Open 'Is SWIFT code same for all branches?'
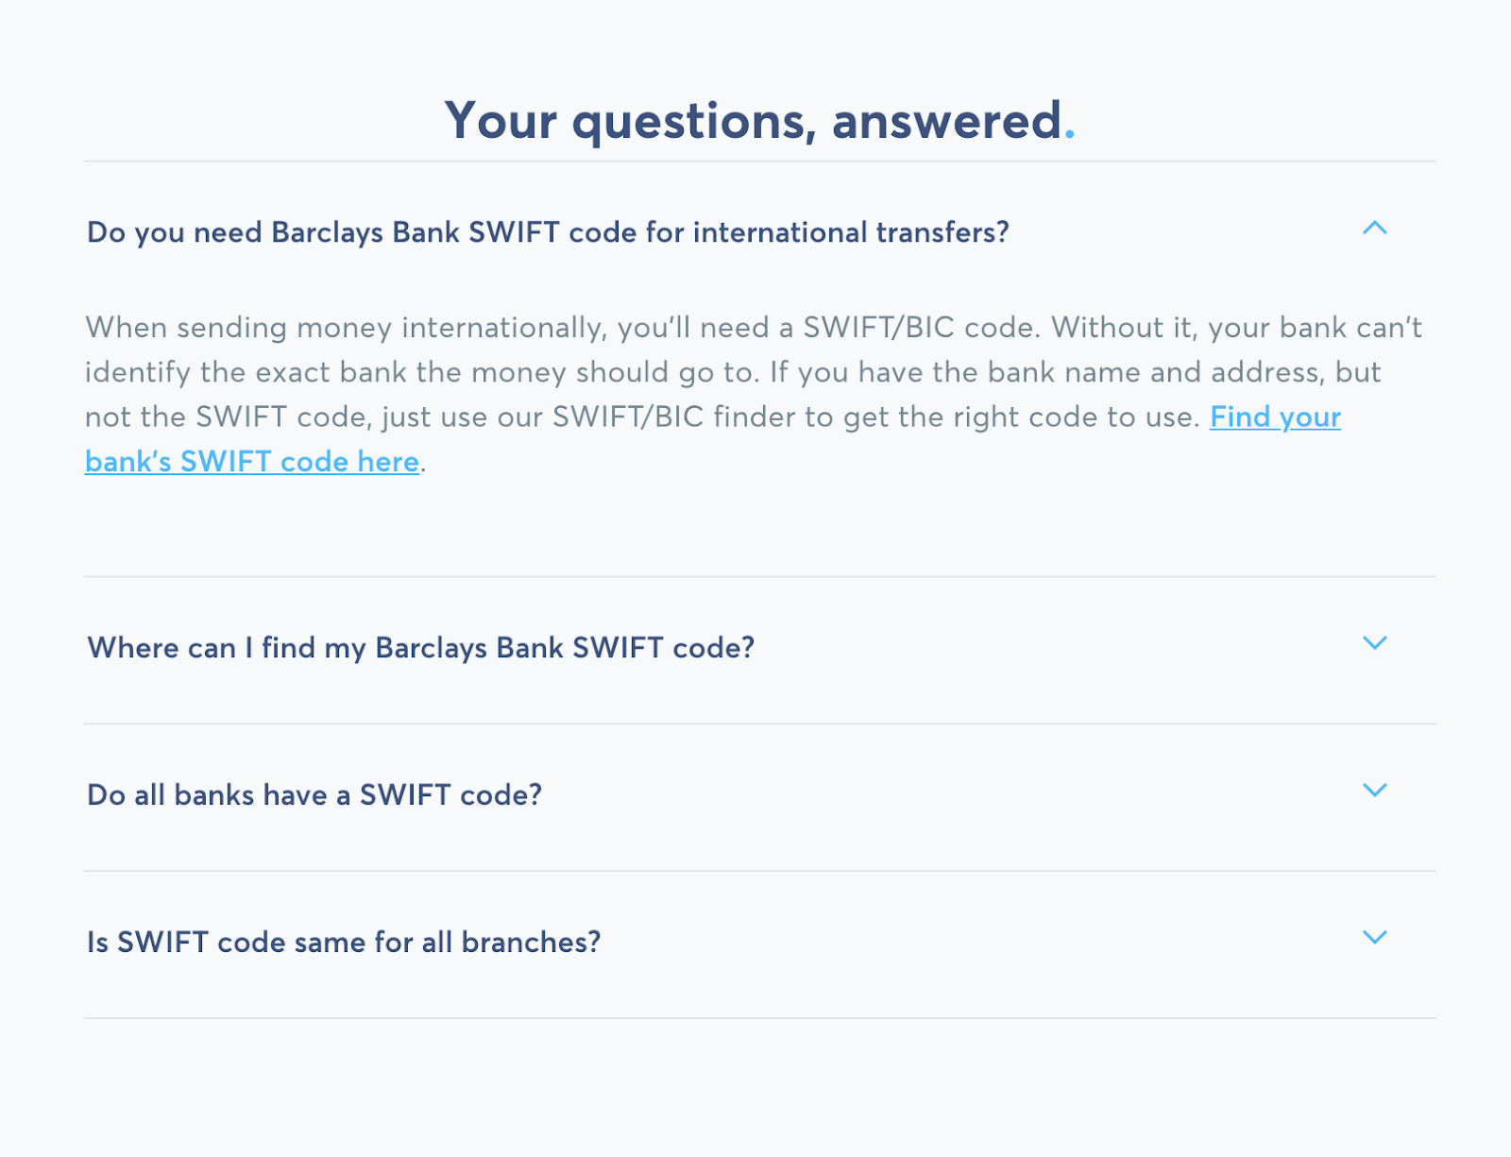Screen dimensions: 1511x1157 pos(344,943)
